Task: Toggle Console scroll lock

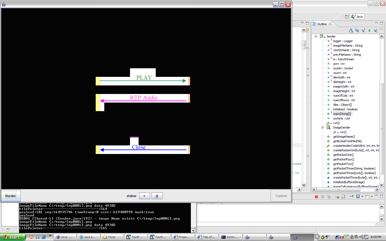Action: coord(343,197)
